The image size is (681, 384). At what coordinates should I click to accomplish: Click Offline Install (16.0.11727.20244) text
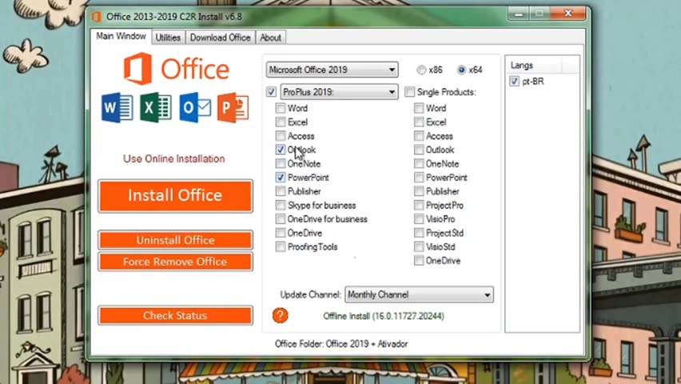(384, 316)
